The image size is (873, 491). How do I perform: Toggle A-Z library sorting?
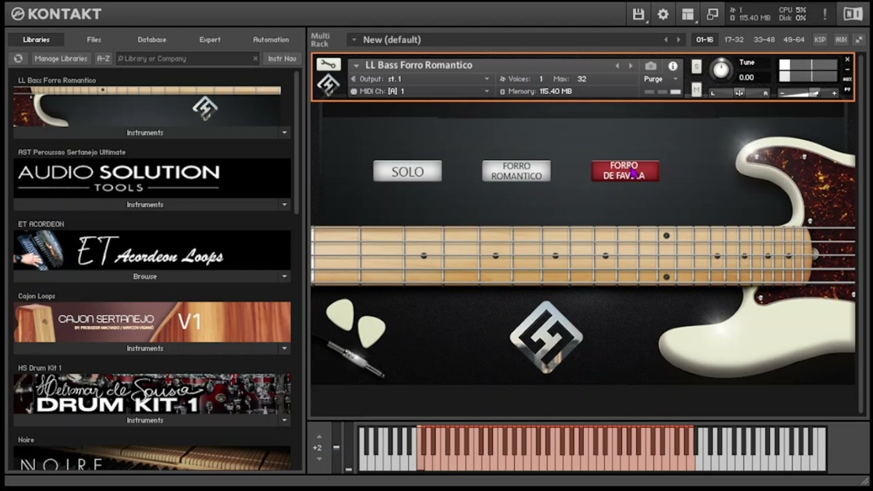click(x=103, y=59)
